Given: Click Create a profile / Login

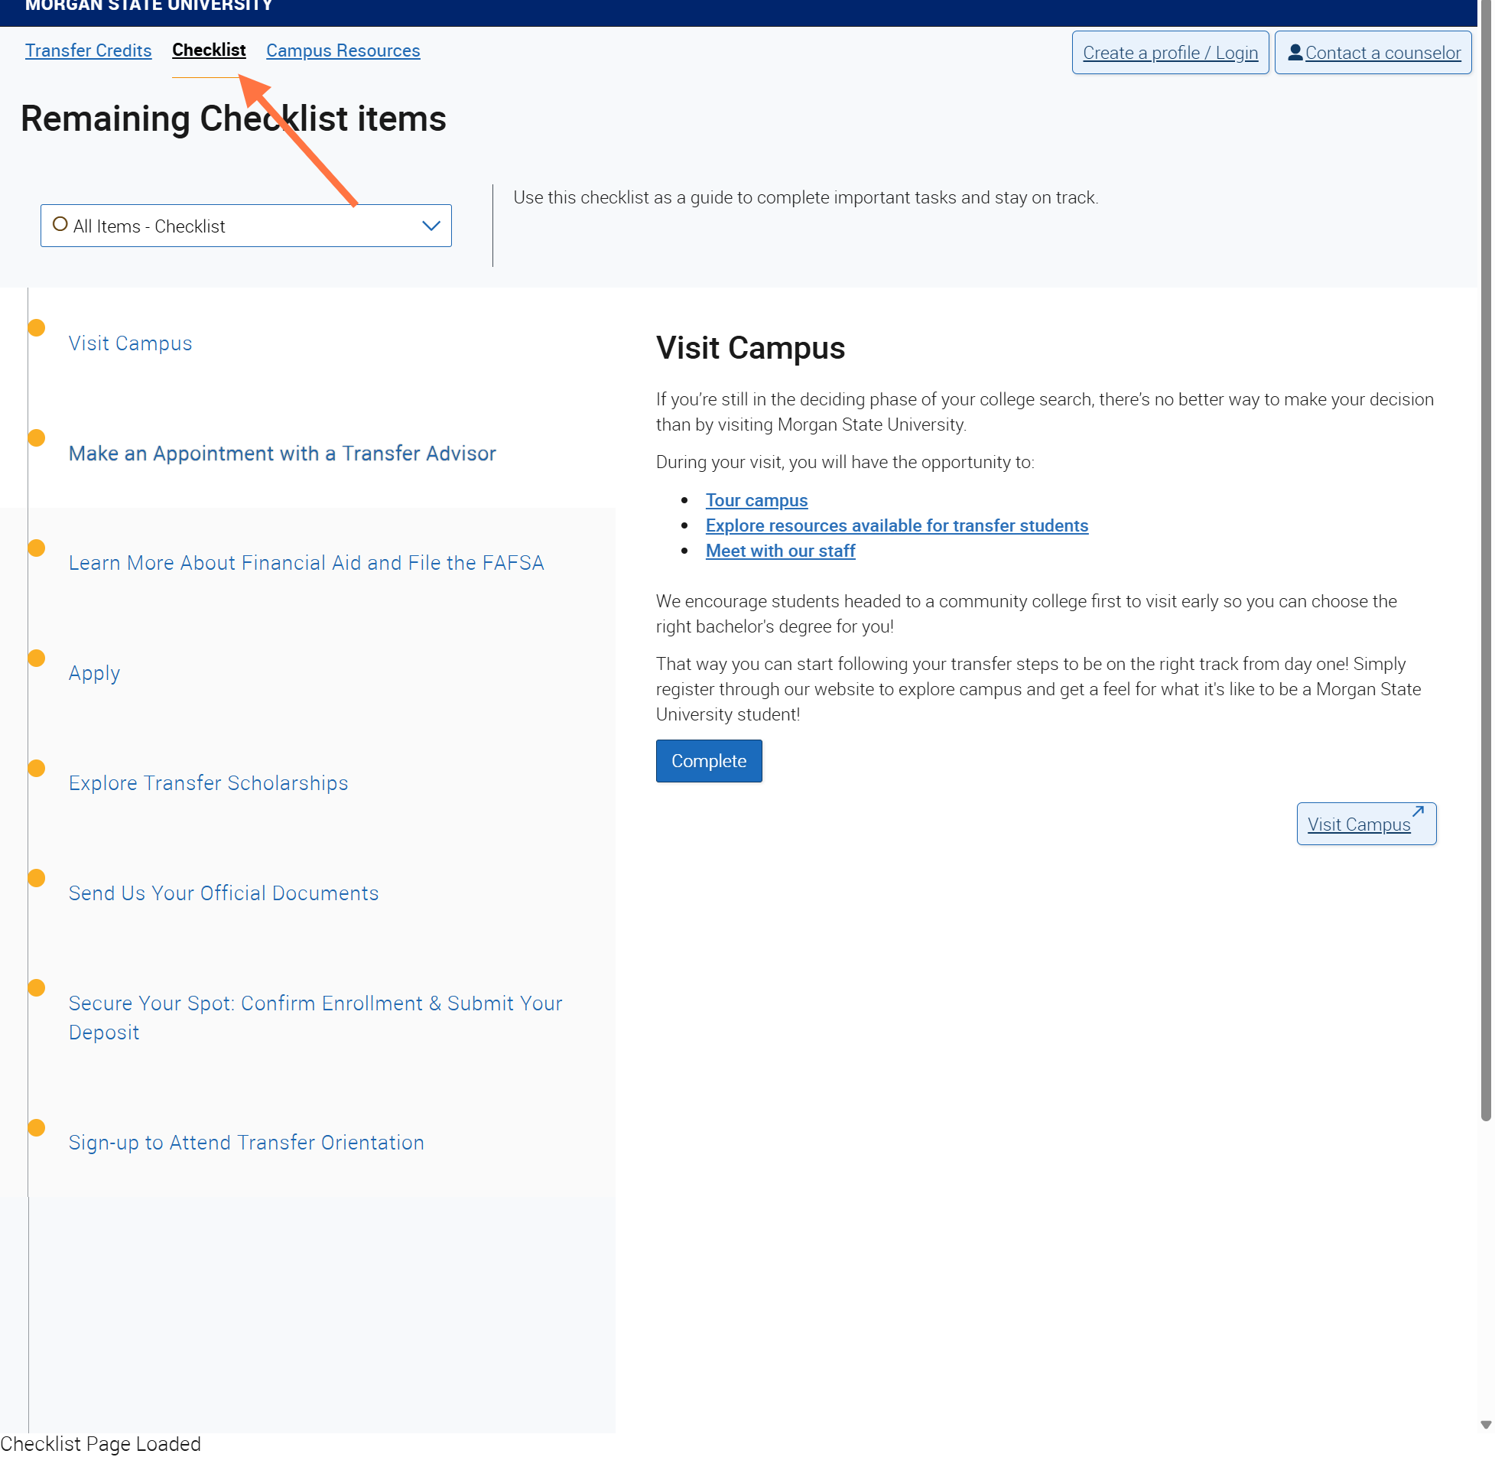Looking at the screenshot, I should click(x=1171, y=53).
